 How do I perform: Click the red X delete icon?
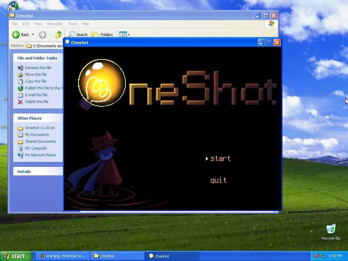point(20,102)
